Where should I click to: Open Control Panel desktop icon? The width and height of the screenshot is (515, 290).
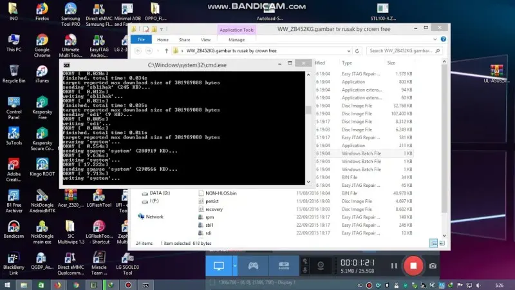pos(14,108)
